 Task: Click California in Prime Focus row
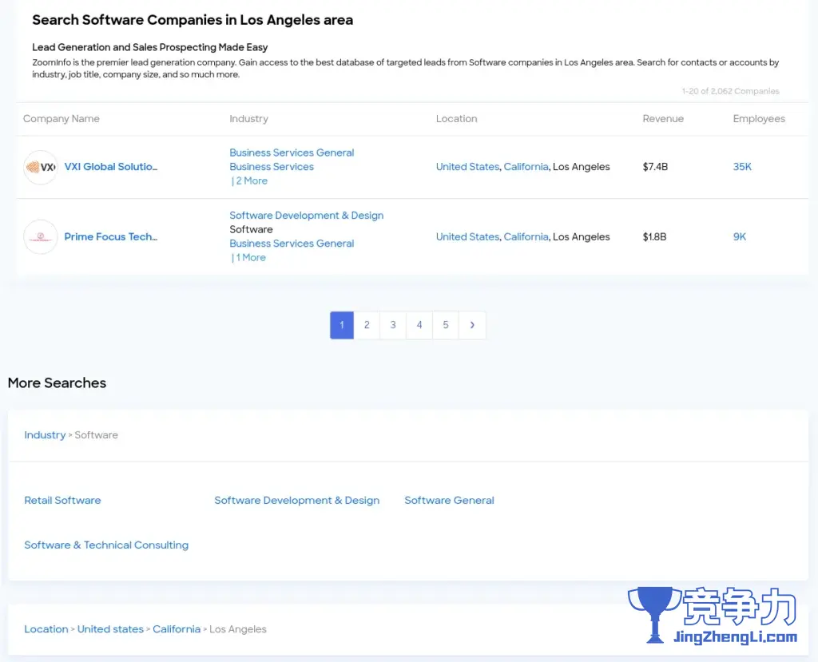click(x=526, y=237)
